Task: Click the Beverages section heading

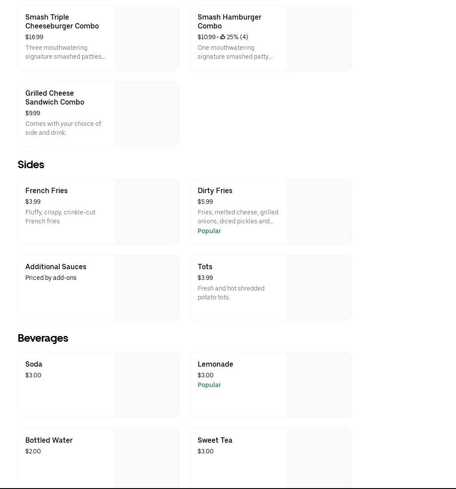Action: point(43,338)
